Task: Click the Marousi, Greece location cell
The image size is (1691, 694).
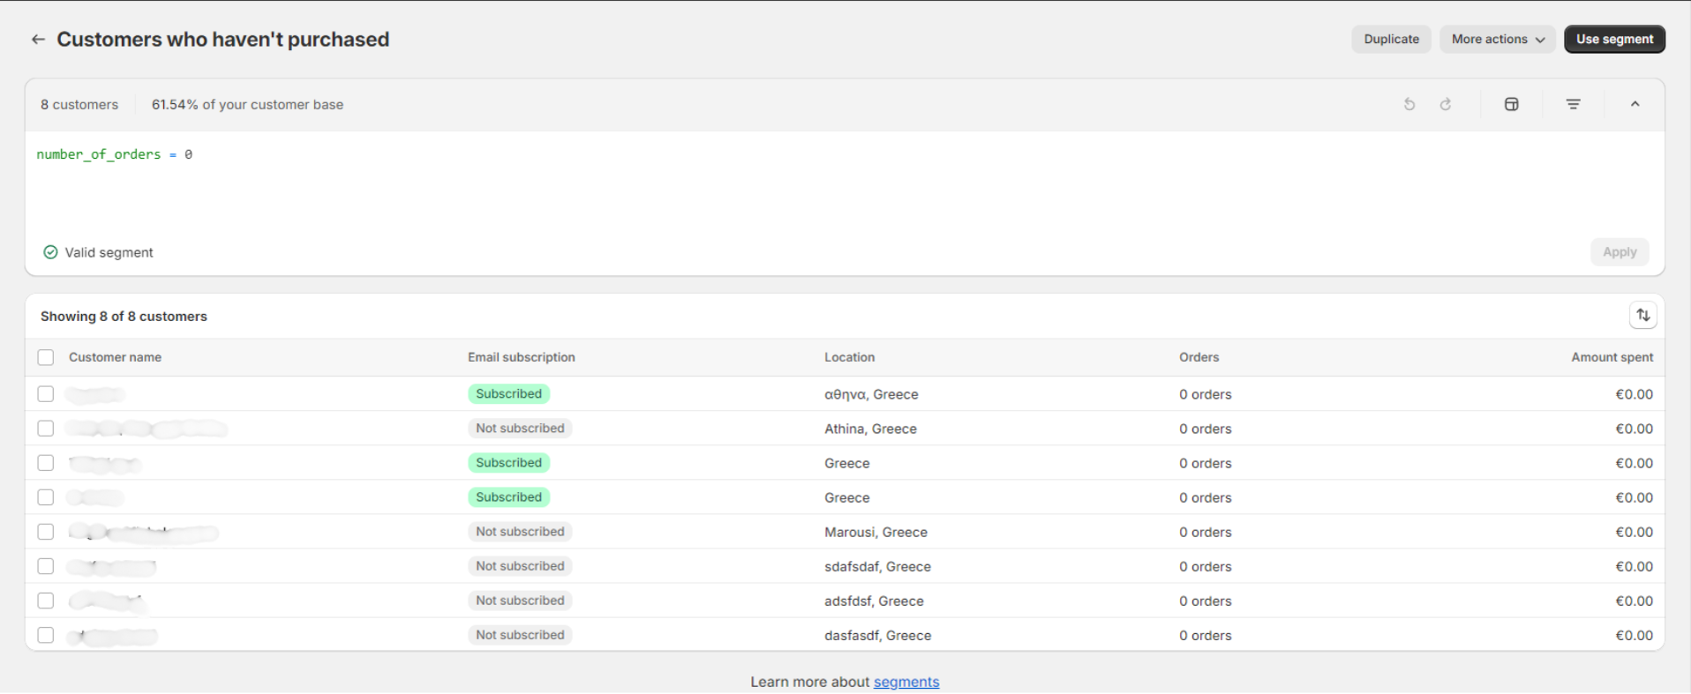Action: coord(876,532)
